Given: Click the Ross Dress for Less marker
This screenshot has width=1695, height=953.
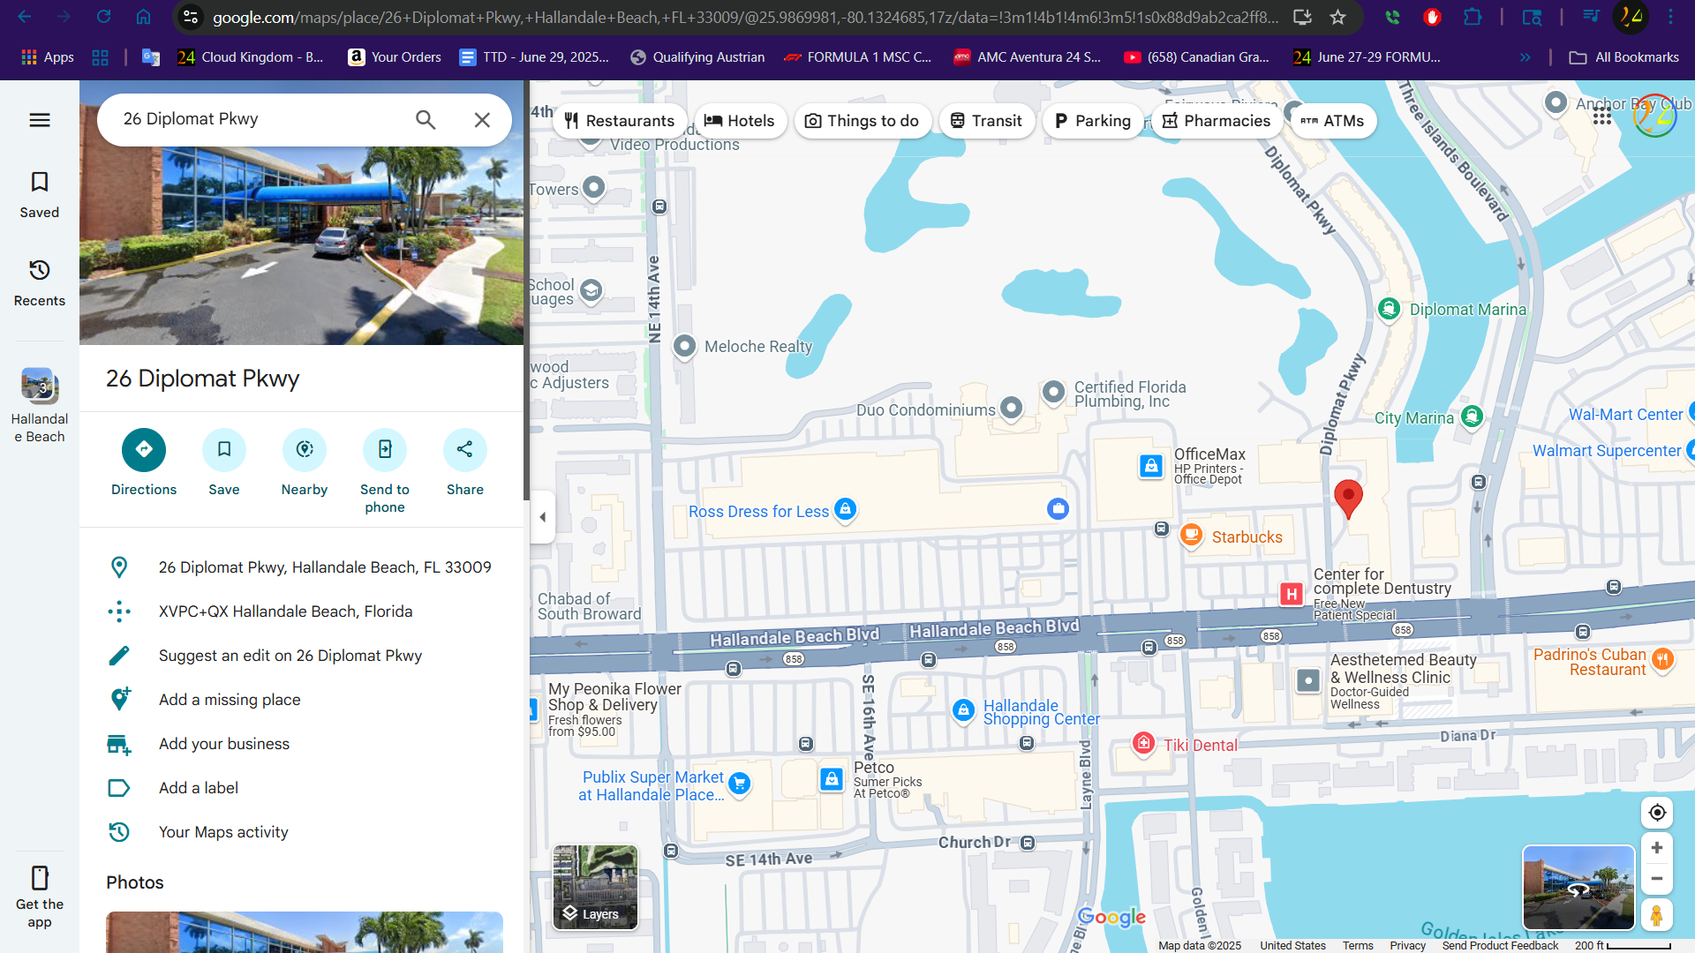Looking at the screenshot, I should click(x=845, y=509).
